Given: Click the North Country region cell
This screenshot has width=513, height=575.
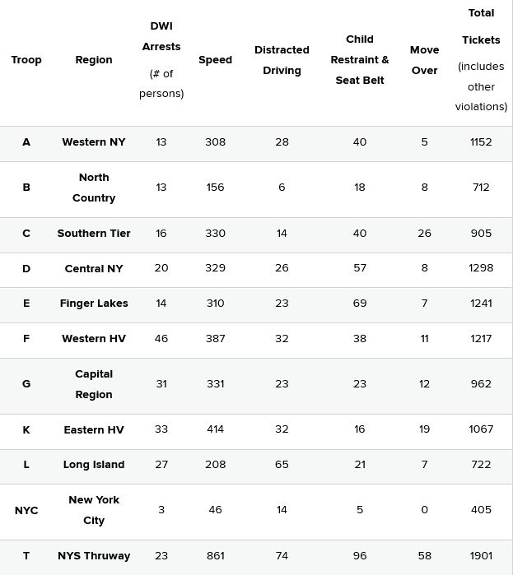Looking at the screenshot, I should (x=94, y=188).
